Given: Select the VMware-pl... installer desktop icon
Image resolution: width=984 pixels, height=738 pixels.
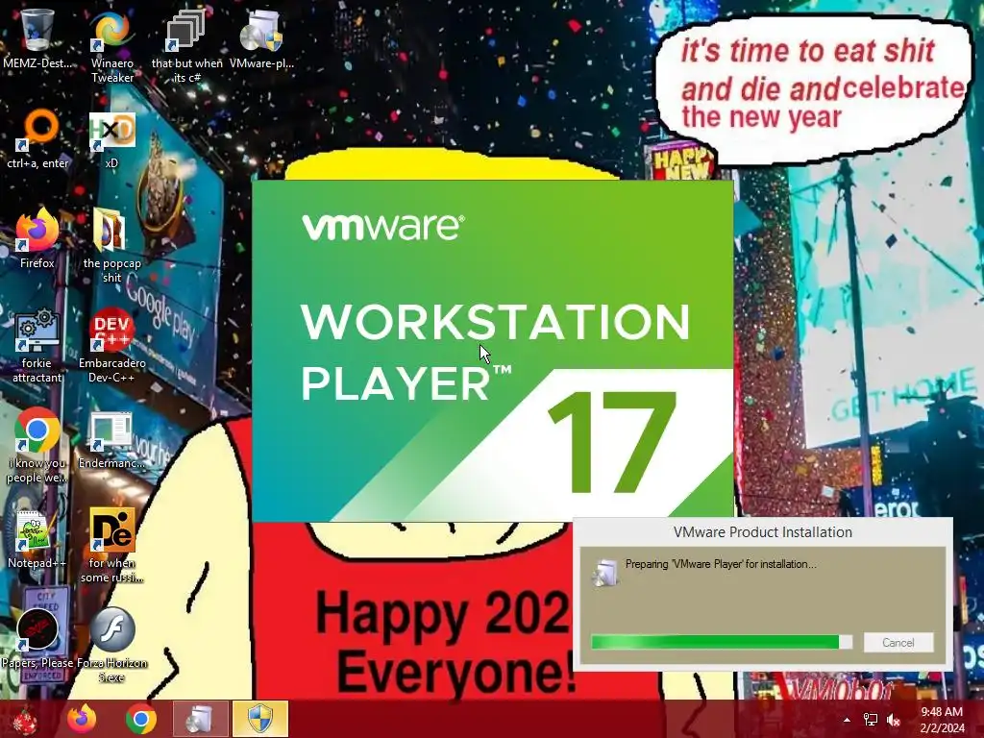Looking at the screenshot, I should pos(261,37).
